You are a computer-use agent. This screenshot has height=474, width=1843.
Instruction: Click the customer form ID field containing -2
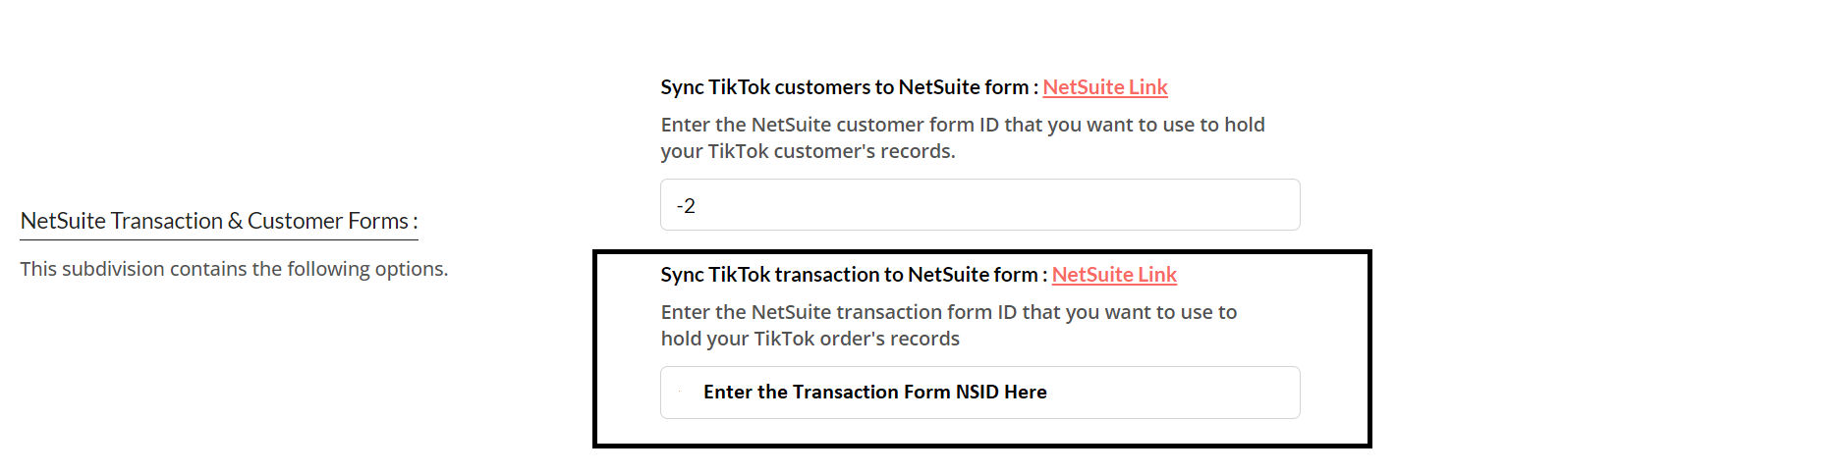tap(979, 205)
